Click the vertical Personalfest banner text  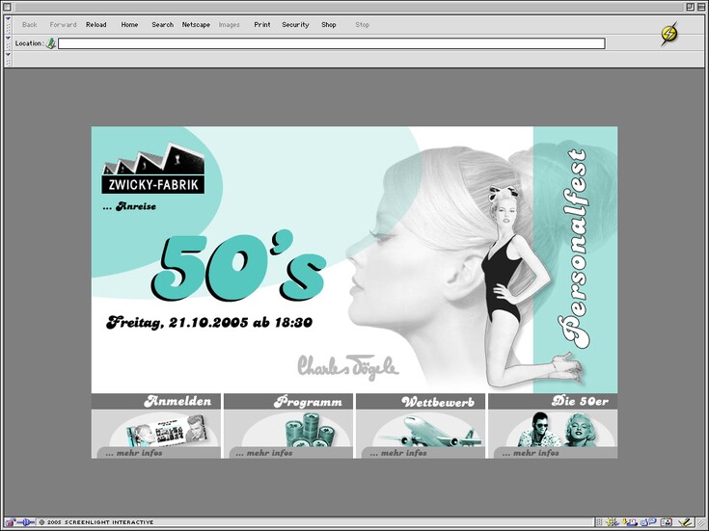click(575, 249)
